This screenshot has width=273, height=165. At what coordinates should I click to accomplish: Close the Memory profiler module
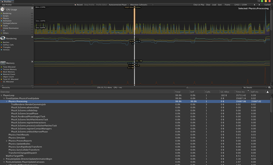coord(32,61)
